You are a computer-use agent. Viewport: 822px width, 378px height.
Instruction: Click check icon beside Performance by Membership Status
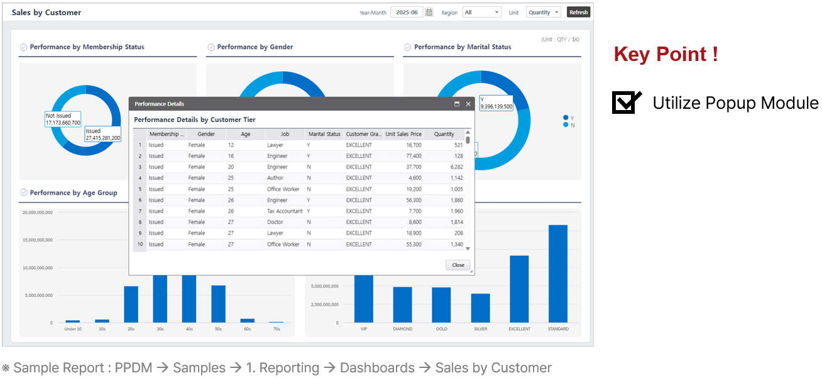point(23,47)
